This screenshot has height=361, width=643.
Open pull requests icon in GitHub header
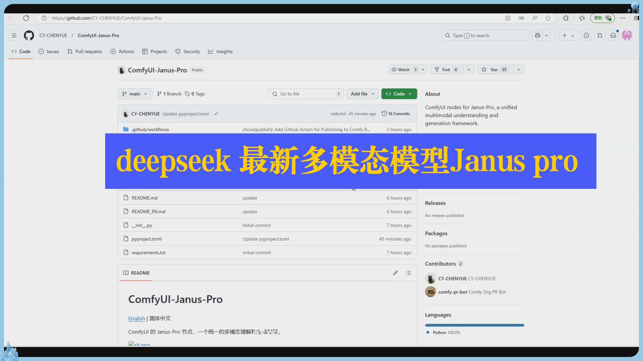600,35
